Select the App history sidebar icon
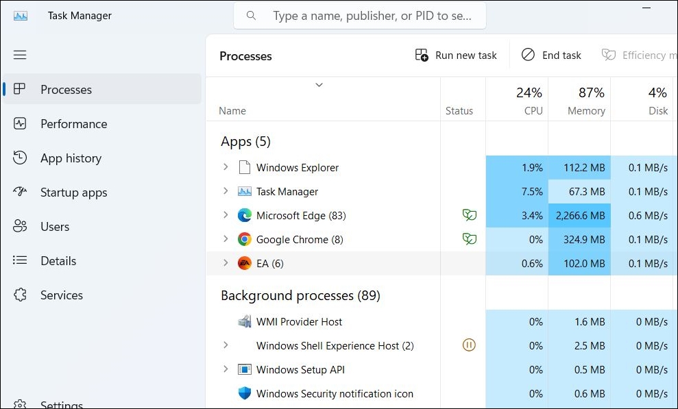Screen dimensions: 678x409 pyautogui.click(x=21, y=158)
